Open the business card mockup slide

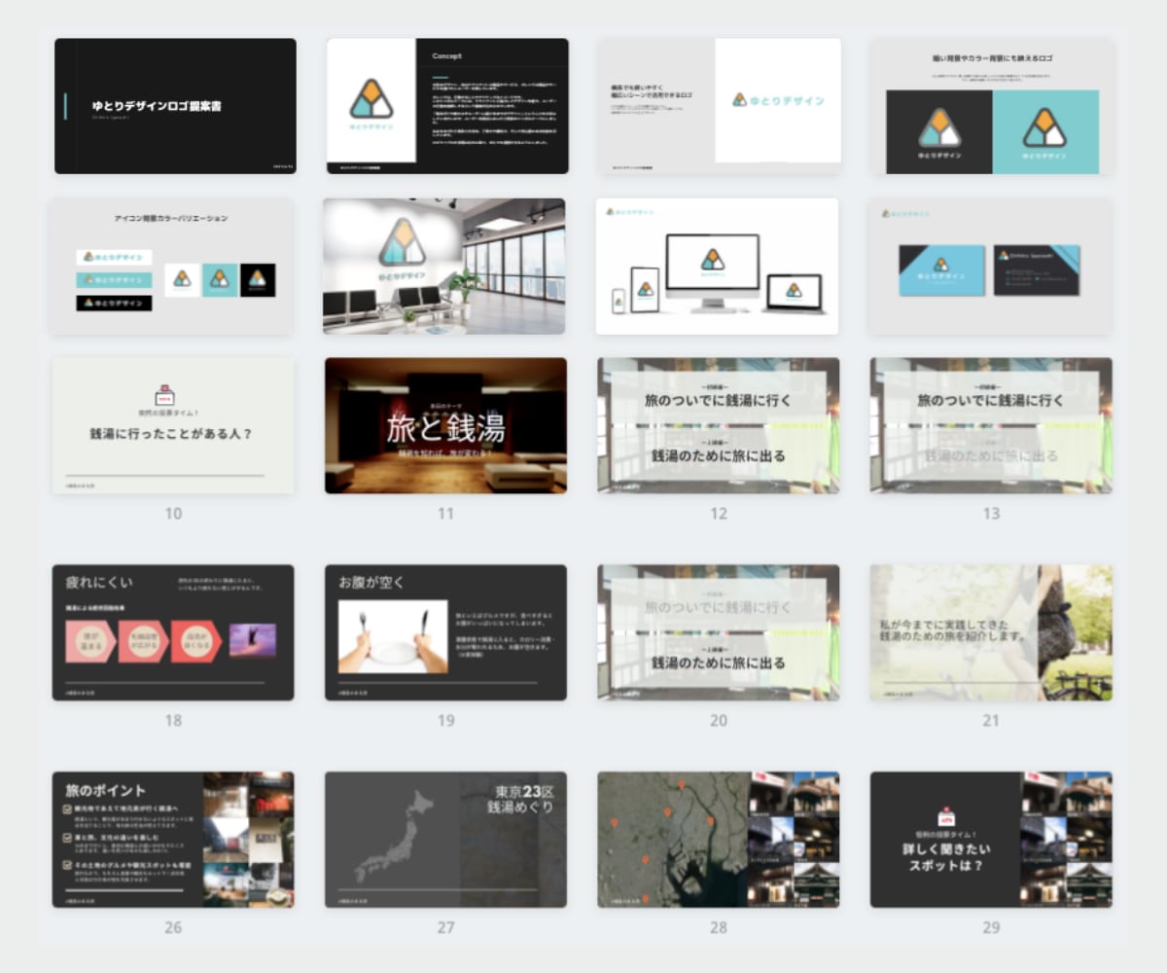(991, 267)
